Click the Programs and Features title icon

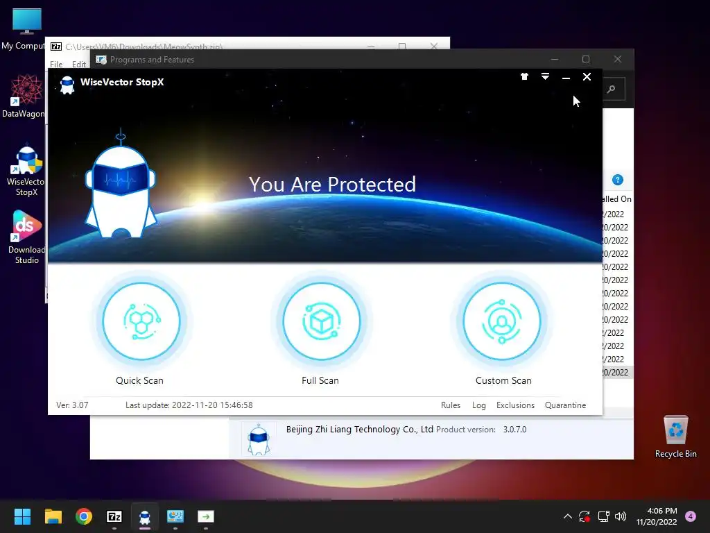(x=101, y=60)
